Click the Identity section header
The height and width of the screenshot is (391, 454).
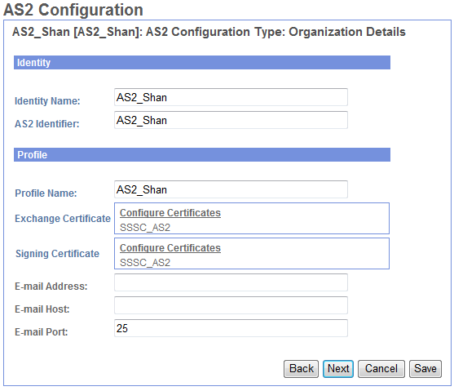click(x=202, y=63)
